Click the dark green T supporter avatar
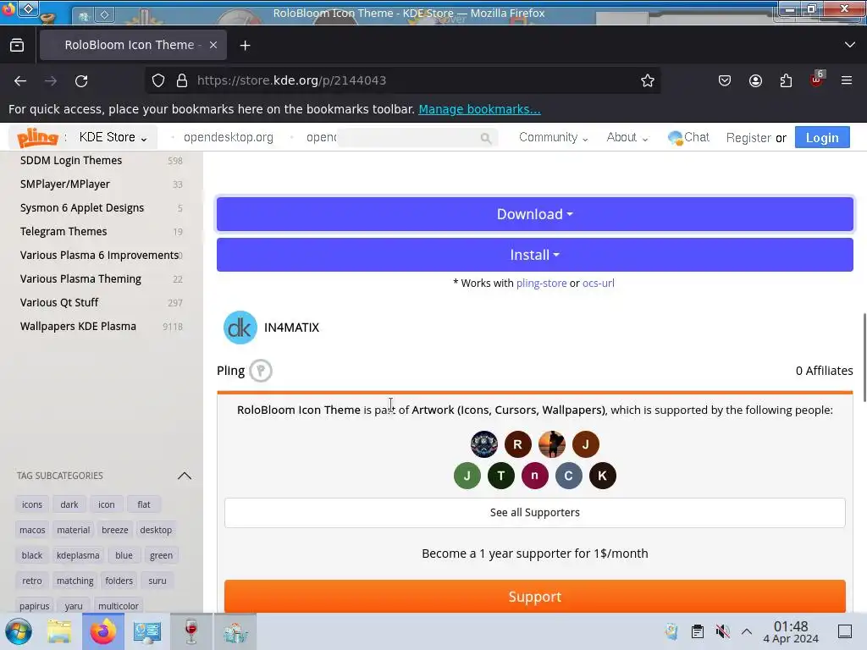 [501, 476]
